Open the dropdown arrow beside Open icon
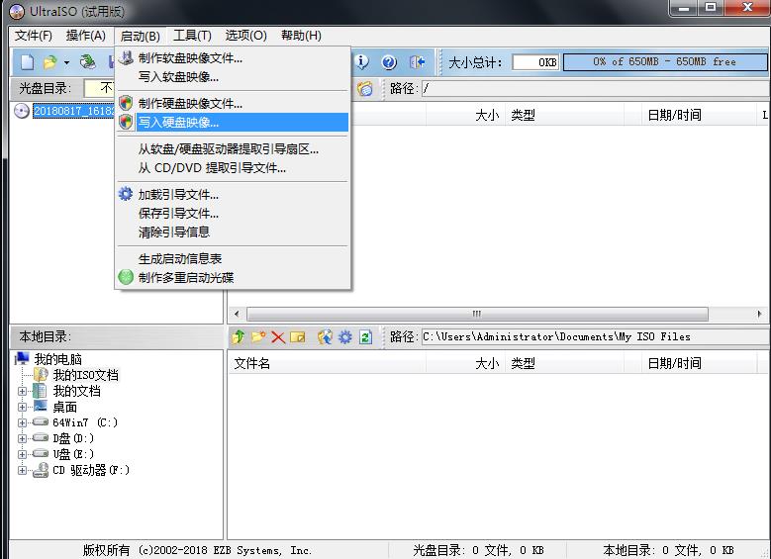The image size is (771, 559). point(66,62)
